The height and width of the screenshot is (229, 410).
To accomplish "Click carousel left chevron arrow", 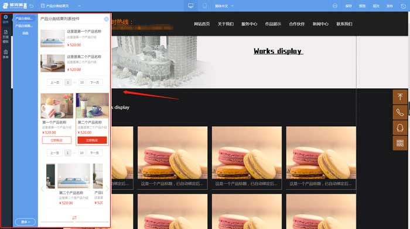I will coord(42,188).
